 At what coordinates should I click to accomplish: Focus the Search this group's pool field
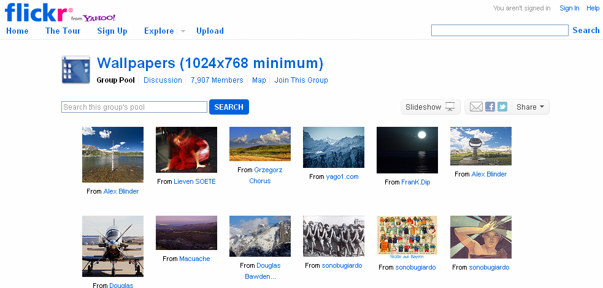point(134,107)
